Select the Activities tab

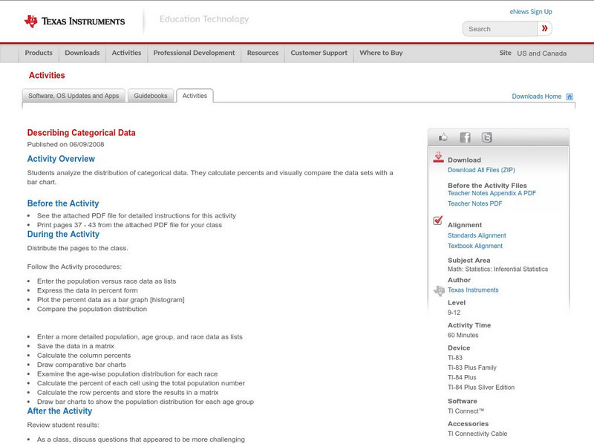click(x=195, y=96)
